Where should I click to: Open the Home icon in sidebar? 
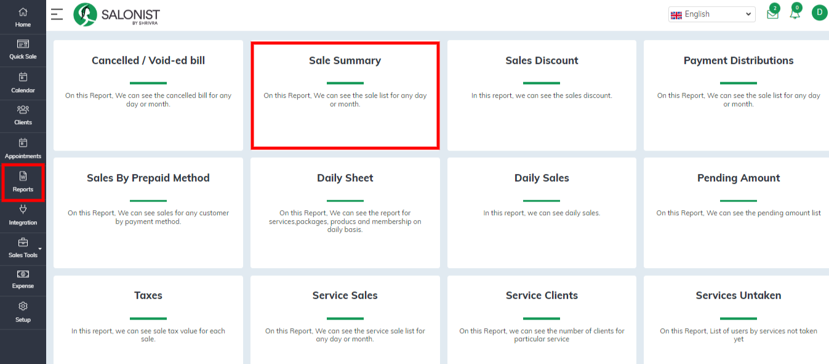(x=23, y=12)
